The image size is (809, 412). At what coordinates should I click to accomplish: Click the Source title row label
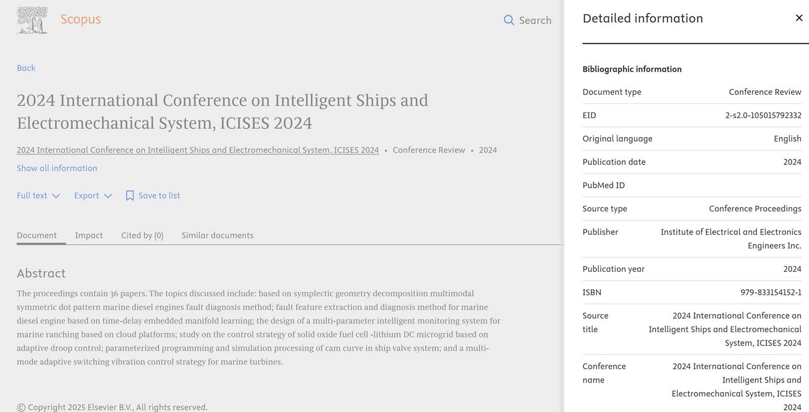[x=595, y=322]
